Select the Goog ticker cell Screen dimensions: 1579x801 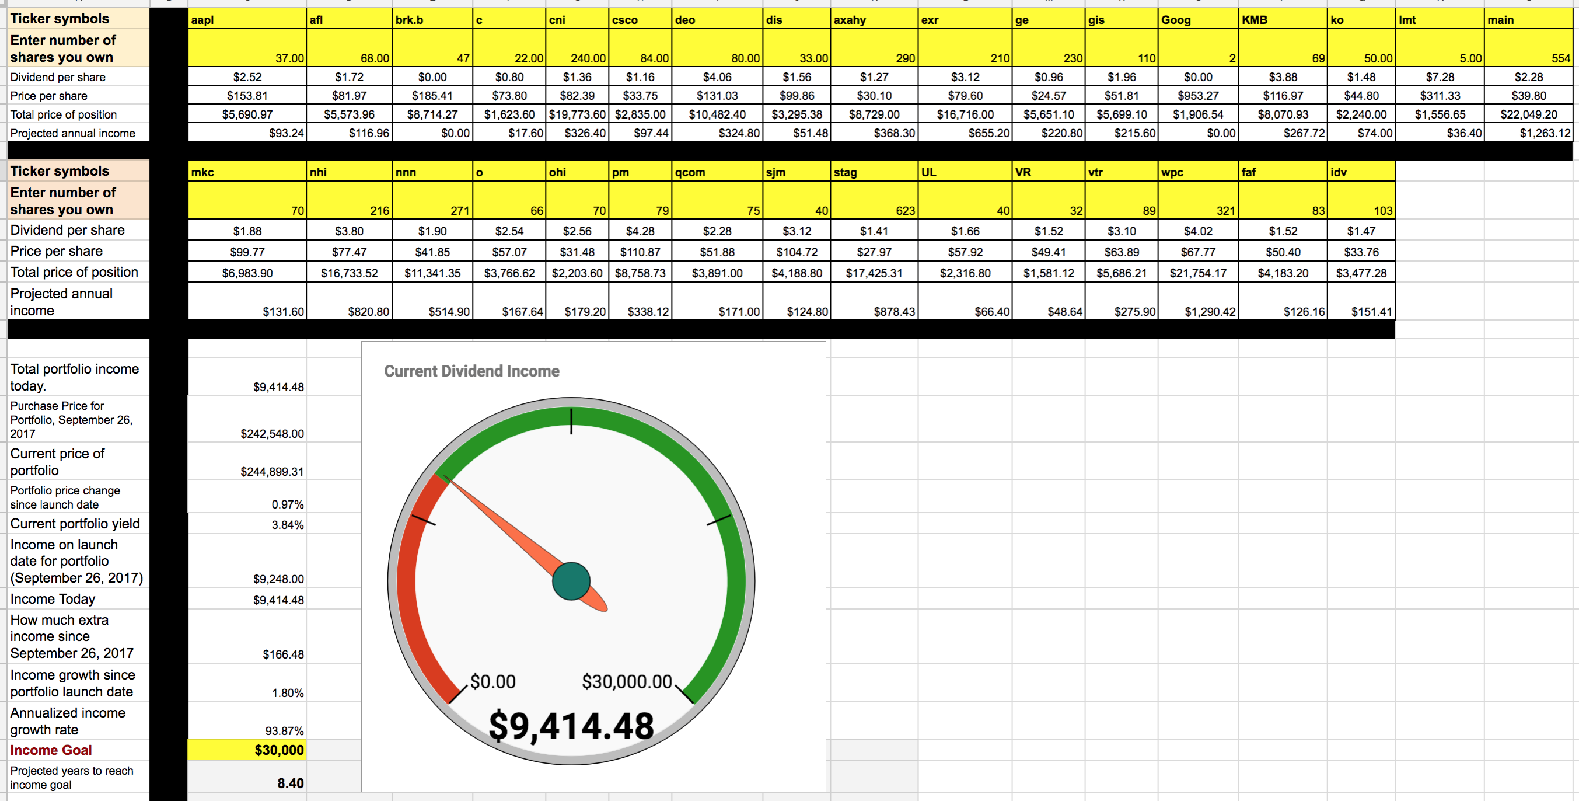click(x=1198, y=19)
